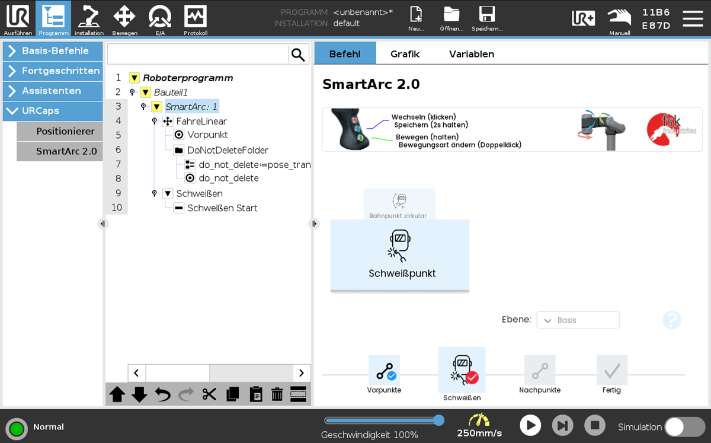711x443 pixels.
Task: Click the program search field
Action: coord(198,55)
